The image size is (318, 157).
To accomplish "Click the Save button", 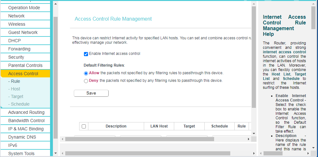I will (91, 93).
